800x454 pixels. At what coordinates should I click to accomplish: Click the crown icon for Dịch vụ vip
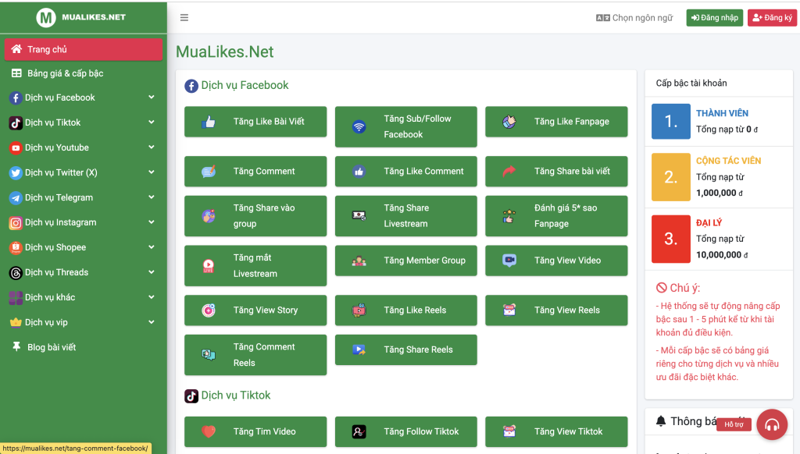coord(16,322)
